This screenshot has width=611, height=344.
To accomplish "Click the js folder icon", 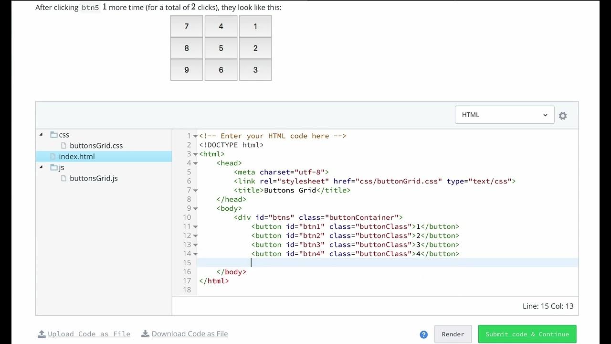I will pos(54,167).
